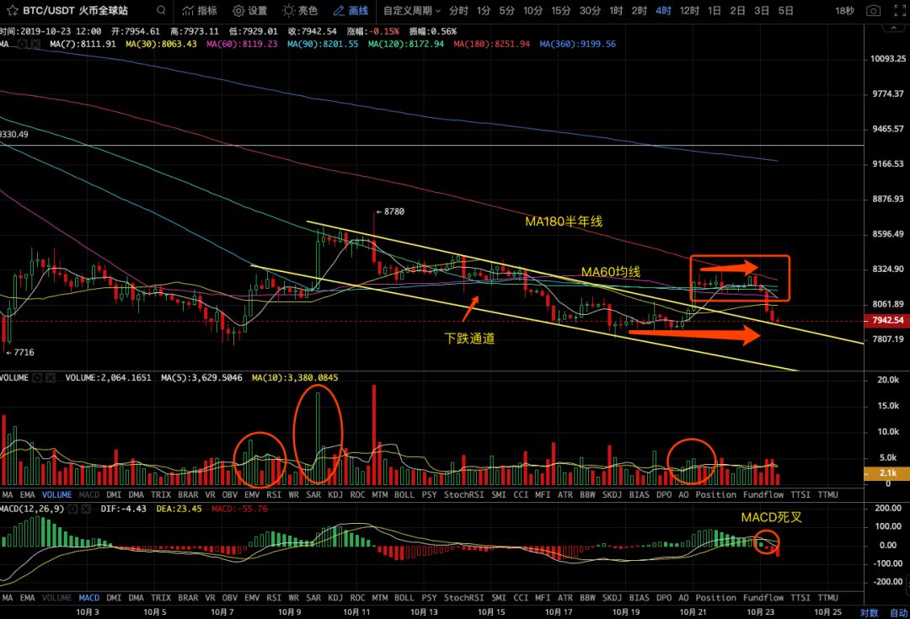Viewport: 910px width, 619px height.
Task: Pick BOLL from the volume indicator row
Action: point(404,494)
